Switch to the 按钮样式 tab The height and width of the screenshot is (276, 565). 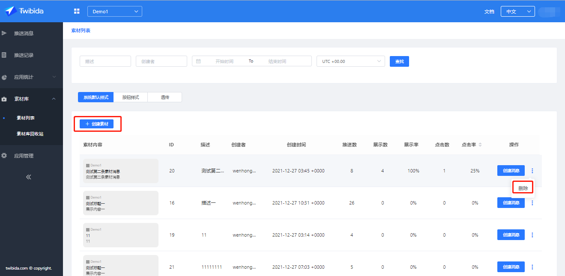[x=131, y=97]
